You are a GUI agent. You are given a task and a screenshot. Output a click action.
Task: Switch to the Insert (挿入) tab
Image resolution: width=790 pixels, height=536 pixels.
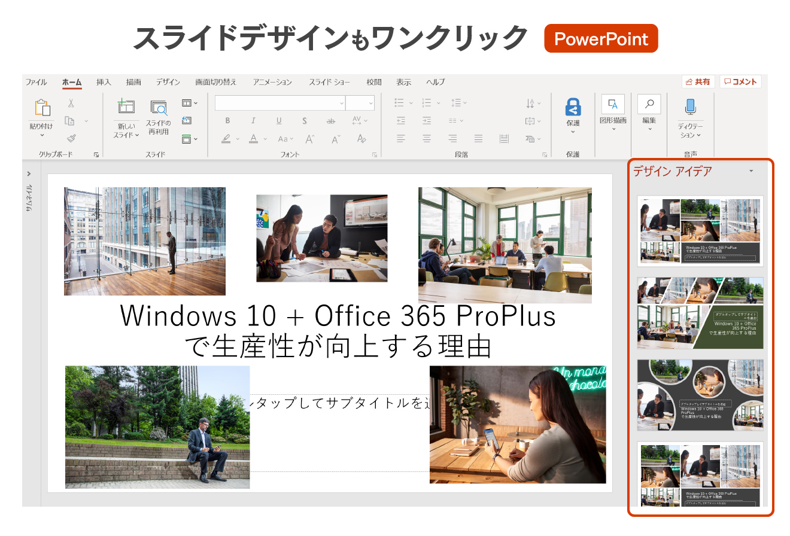[x=104, y=82]
